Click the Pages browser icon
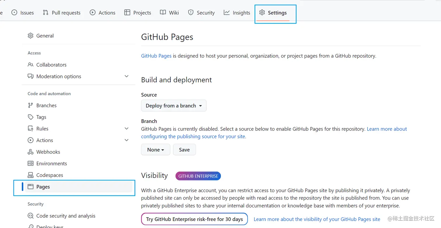Viewport: 441px width, 228px height. click(30, 187)
